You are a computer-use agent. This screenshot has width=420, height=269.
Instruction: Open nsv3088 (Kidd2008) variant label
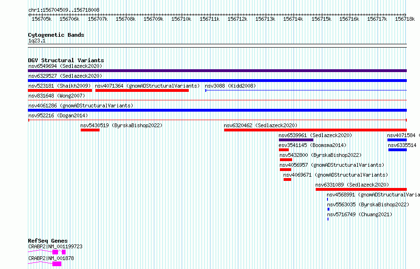tap(230, 86)
